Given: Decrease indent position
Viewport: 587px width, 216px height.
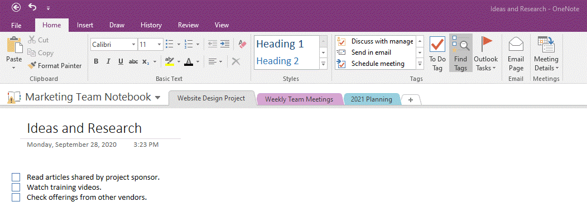Looking at the screenshot, I should [212, 44].
